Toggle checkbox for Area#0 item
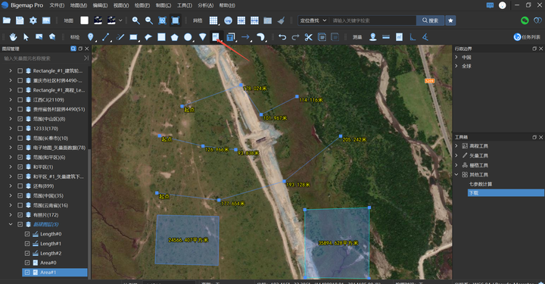545x284 pixels. 27,263
